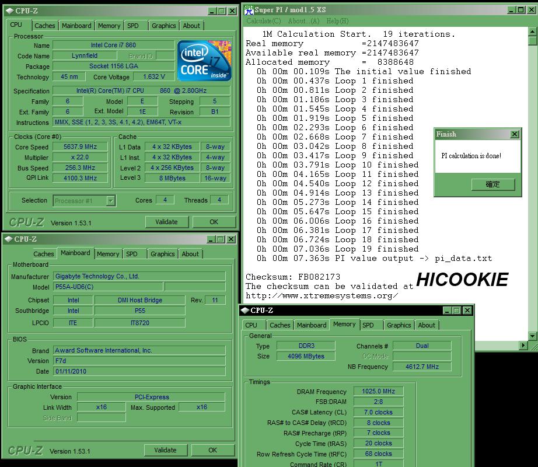
Task: Click Validate in the top CPU-Z window
Action: click(167, 222)
